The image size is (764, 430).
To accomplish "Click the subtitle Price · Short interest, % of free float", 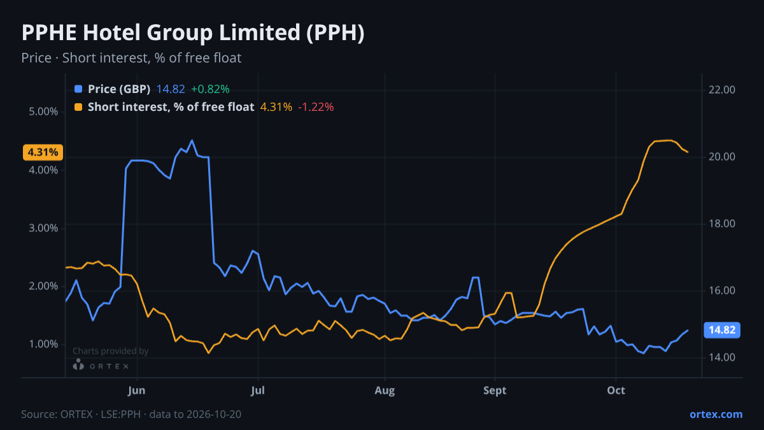I will click(x=131, y=58).
